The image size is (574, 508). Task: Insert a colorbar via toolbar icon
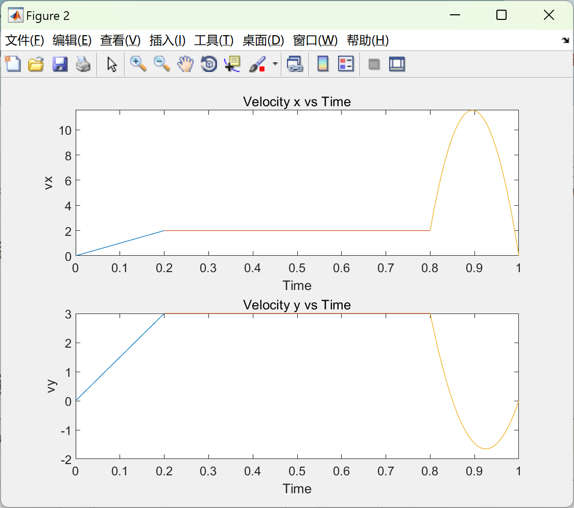[323, 64]
